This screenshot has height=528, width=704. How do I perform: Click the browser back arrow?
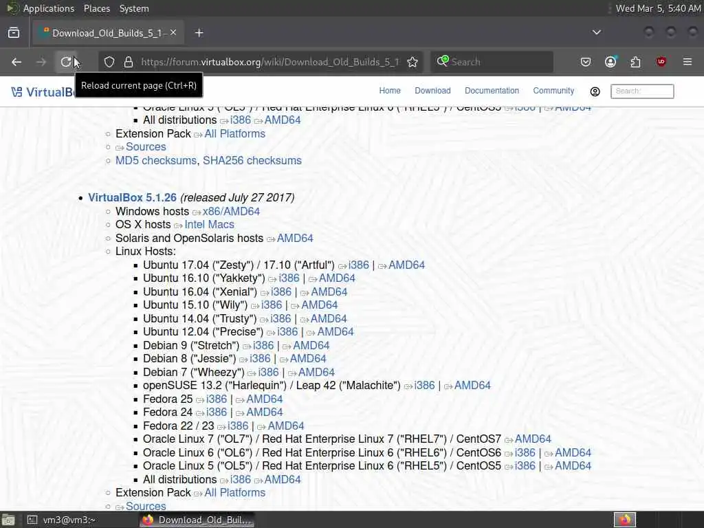coord(16,62)
